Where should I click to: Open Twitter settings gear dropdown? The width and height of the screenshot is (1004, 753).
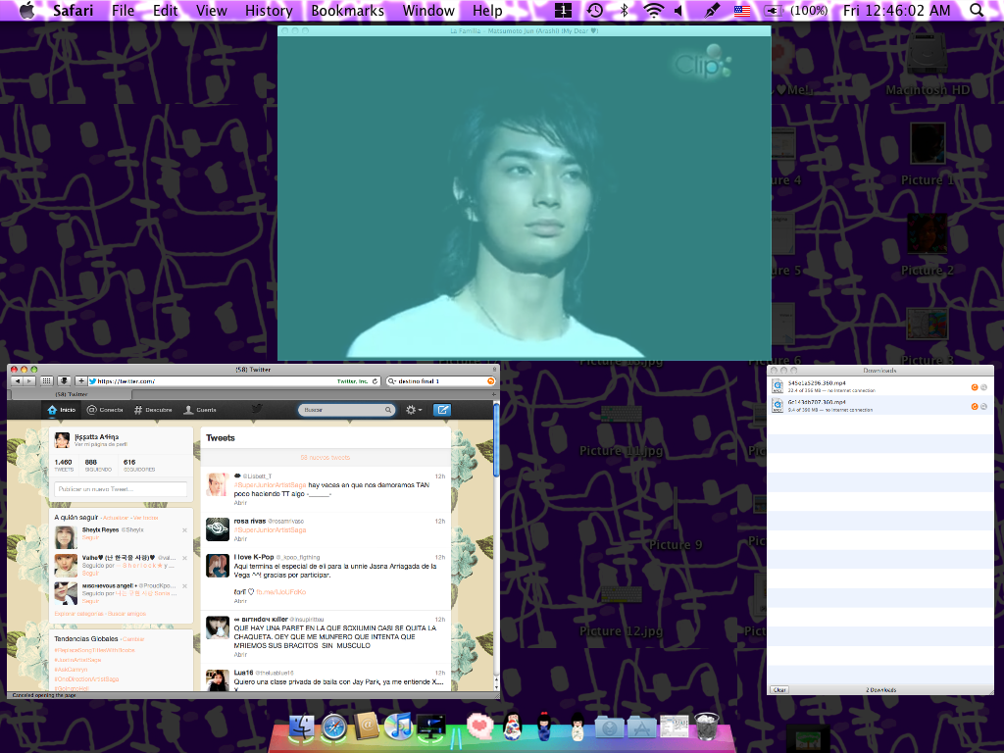(x=414, y=410)
